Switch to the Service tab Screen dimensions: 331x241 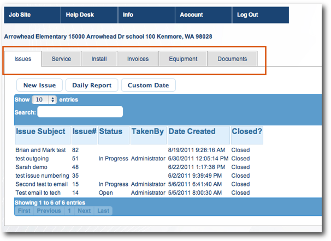tap(61, 59)
